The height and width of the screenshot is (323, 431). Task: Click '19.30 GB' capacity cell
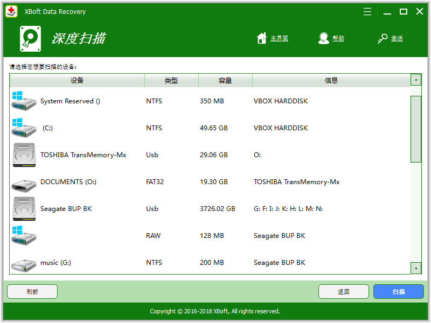coord(214,182)
